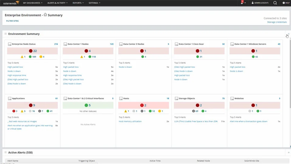Expand the Alerts & Activity menu
Screen dimensions: 291x164
[x=57, y=3]
